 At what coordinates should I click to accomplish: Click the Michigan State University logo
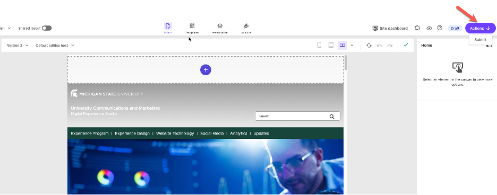click(x=107, y=94)
